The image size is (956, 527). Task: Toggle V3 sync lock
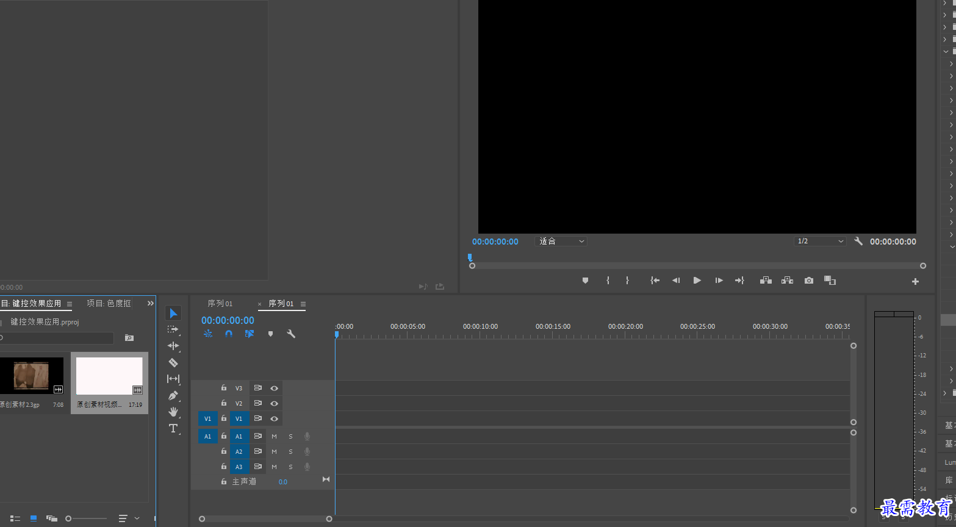[258, 388]
